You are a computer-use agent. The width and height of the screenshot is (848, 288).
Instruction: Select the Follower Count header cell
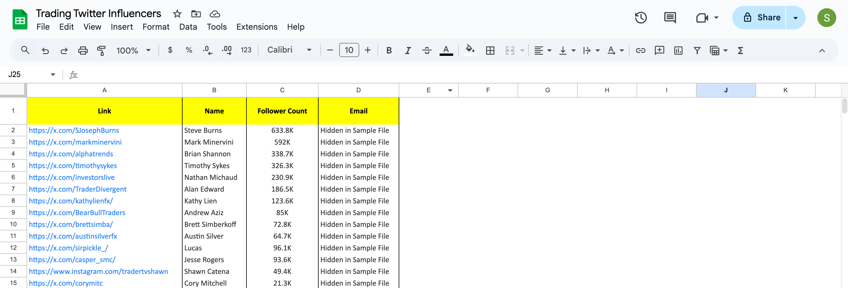(282, 111)
